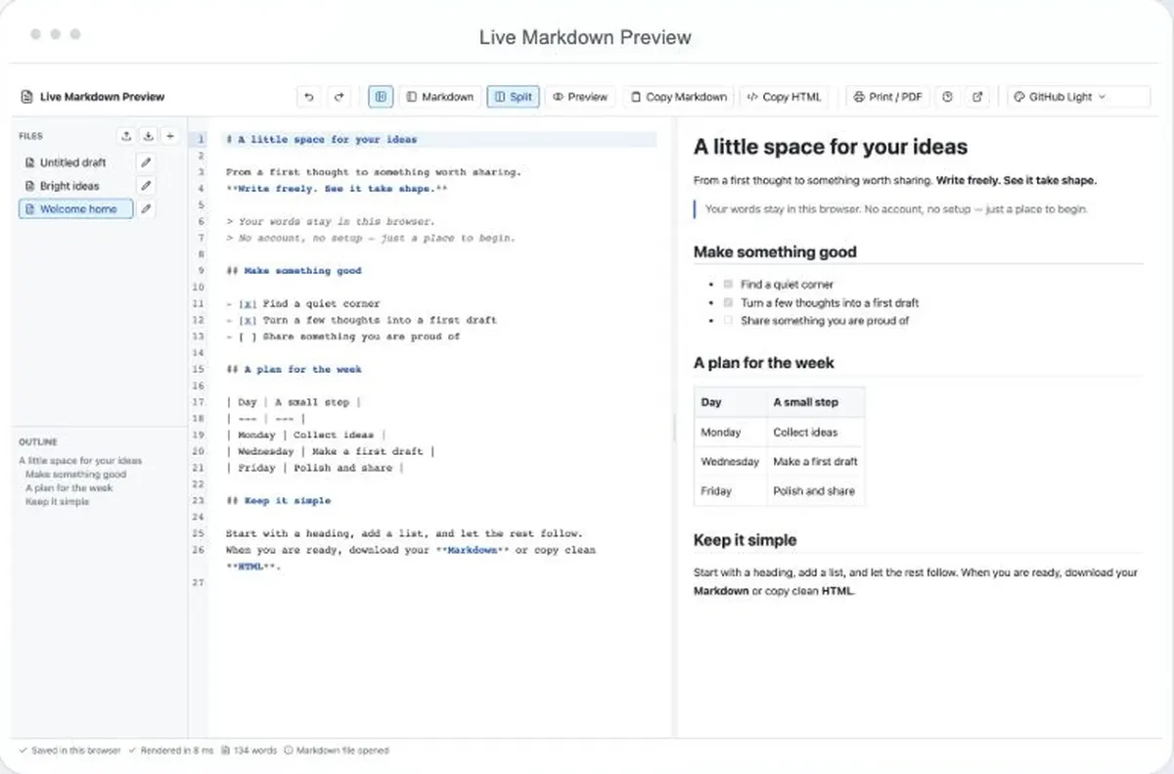Click the split pane divider handle
1174x774 pixels.
click(673, 428)
